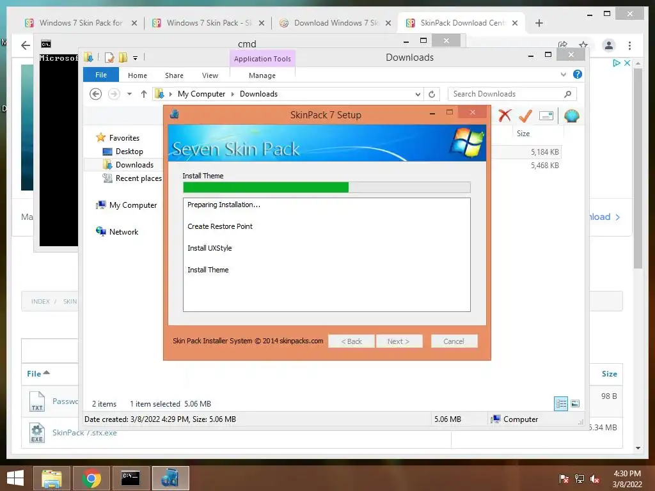Open the quick access toolbar customize dropdown
The image size is (655, 491).
[136, 58]
